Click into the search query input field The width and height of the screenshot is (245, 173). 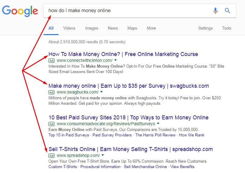tap(128, 11)
